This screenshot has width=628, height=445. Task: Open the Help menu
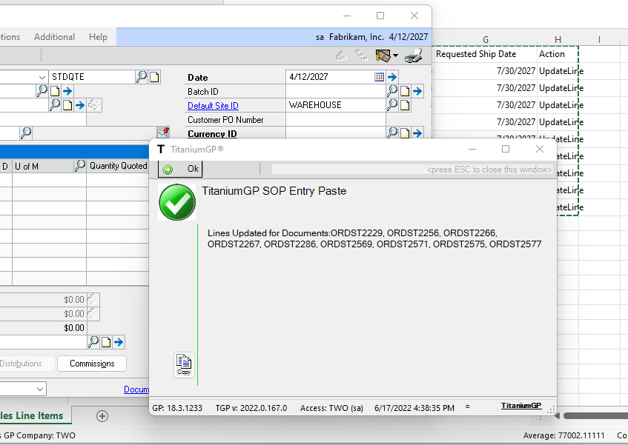[98, 37]
